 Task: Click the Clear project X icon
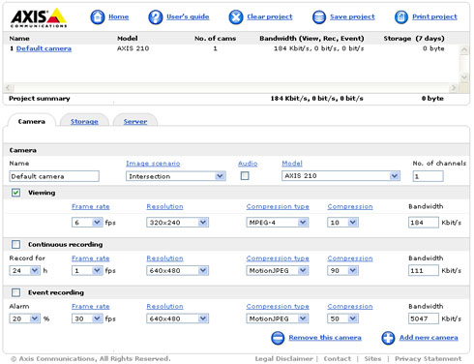[236, 16]
